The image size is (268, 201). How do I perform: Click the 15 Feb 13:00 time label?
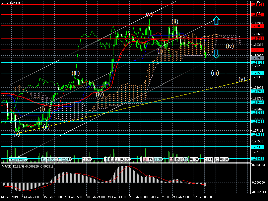point(53,197)
